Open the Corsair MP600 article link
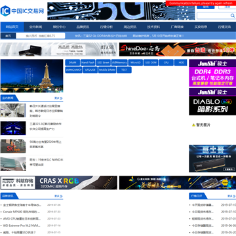 (22, 212)
